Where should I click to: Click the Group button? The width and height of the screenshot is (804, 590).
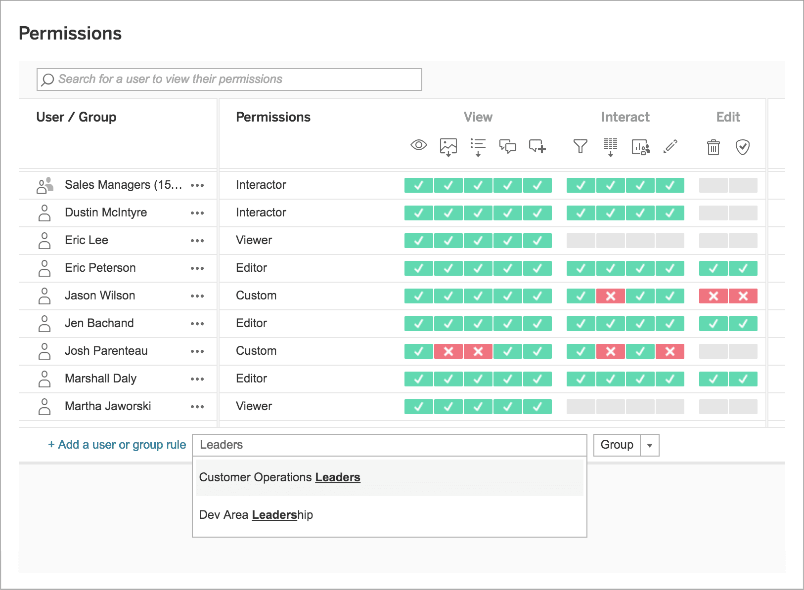pos(617,445)
